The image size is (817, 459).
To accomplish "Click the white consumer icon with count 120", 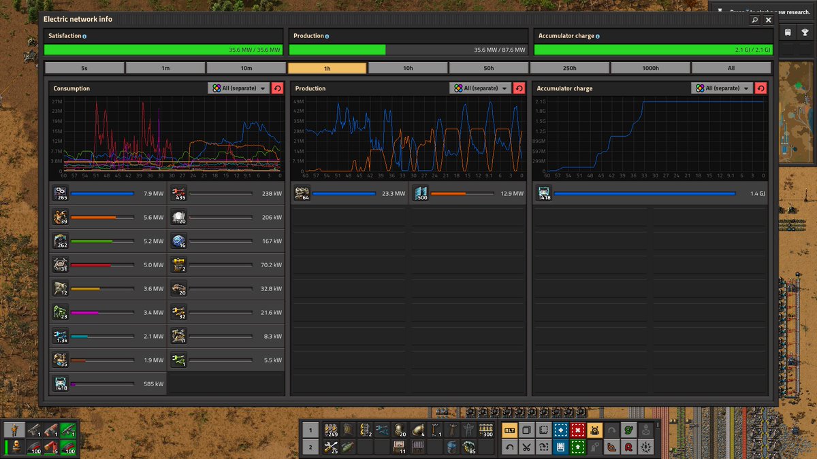I will tap(178, 218).
